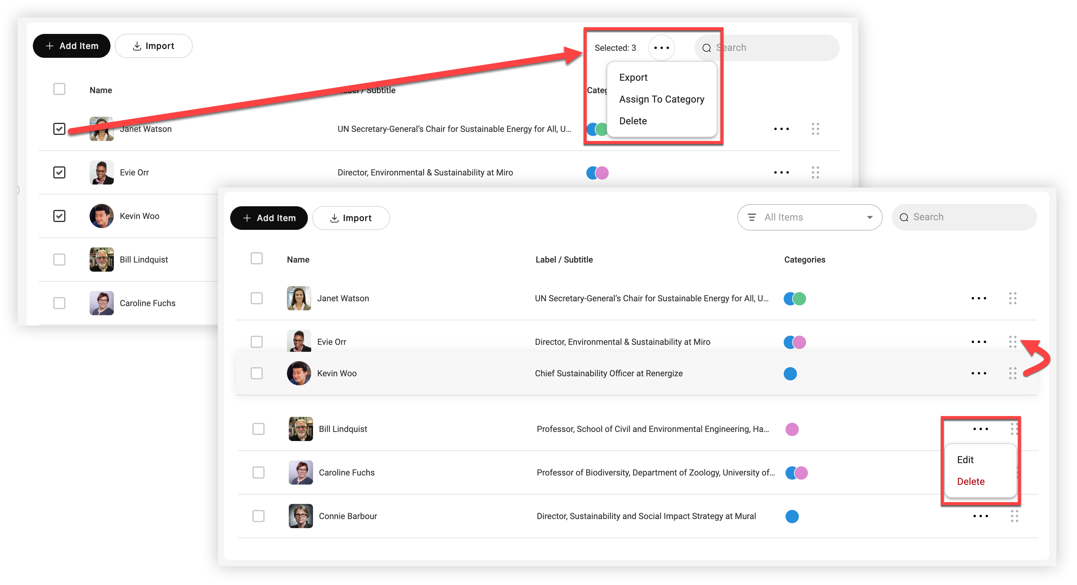
Task: Click Name column header in front window
Action: coord(298,260)
